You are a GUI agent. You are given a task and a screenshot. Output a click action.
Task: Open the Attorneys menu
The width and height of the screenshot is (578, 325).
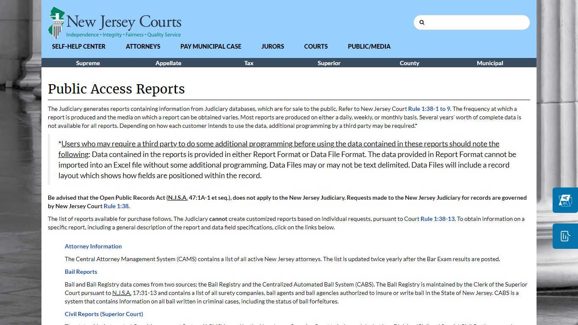pyautogui.click(x=143, y=47)
